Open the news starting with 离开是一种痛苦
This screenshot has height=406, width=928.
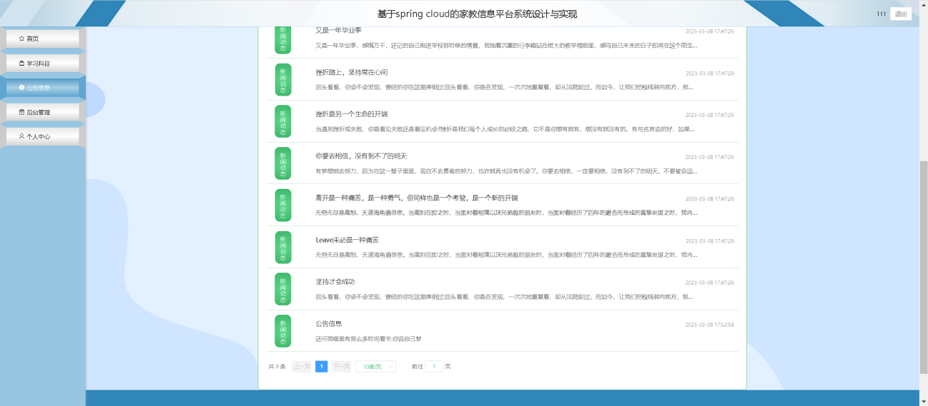(417, 198)
